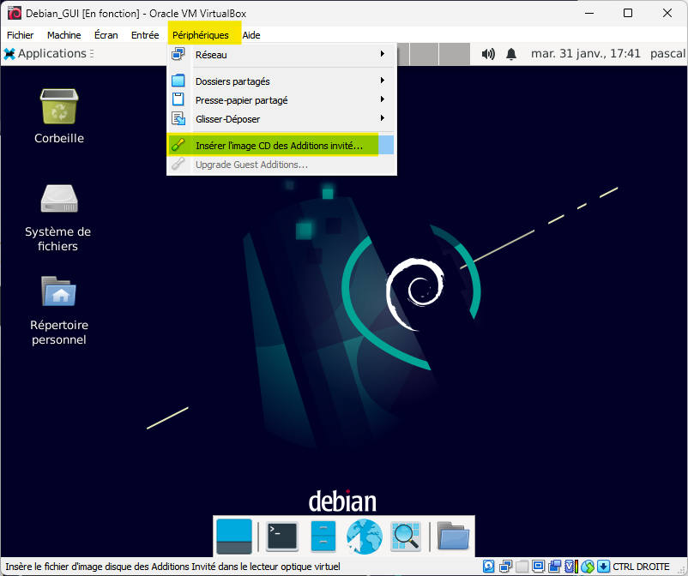This screenshot has width=688, height=576.
Task: Click the VirtualBox icon in the title bar
Action: [x=14, y=13]
